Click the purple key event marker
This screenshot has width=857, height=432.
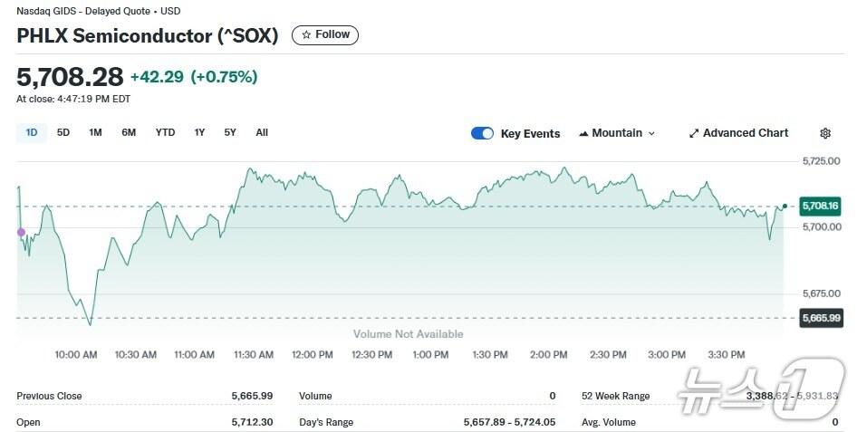(22, 233)
